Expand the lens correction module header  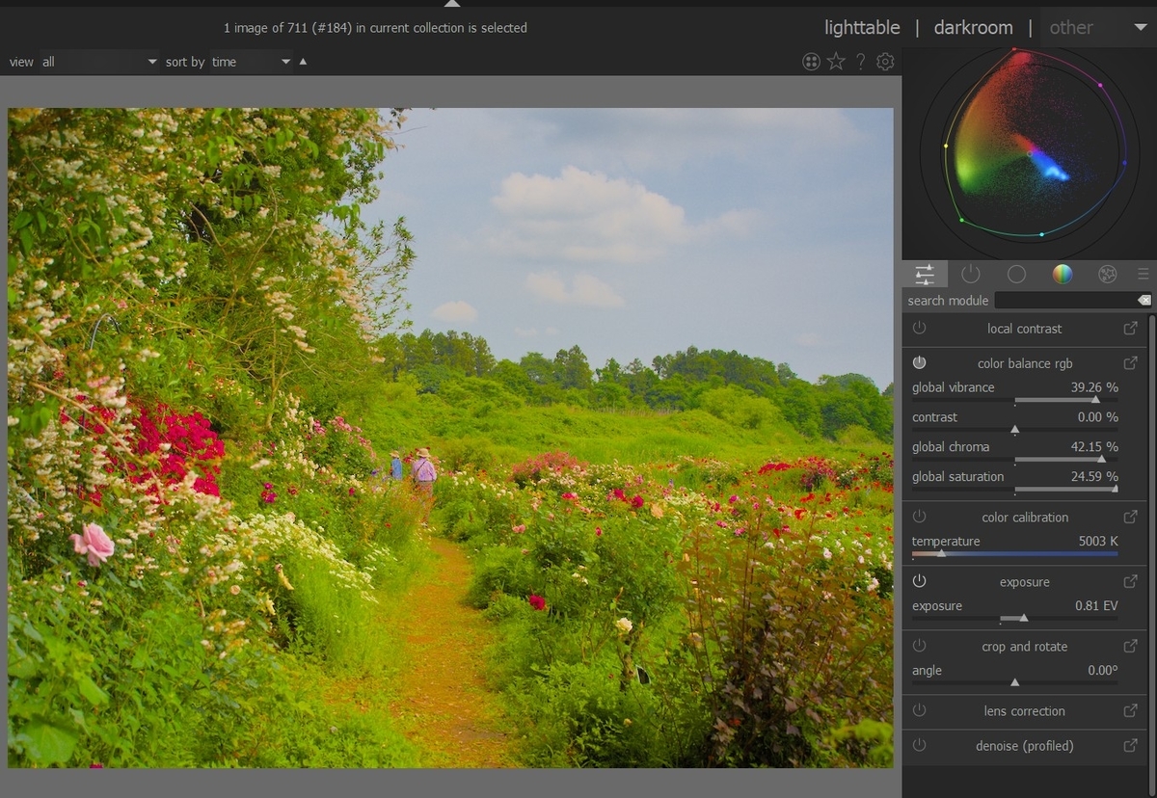tap(1024, 711)
